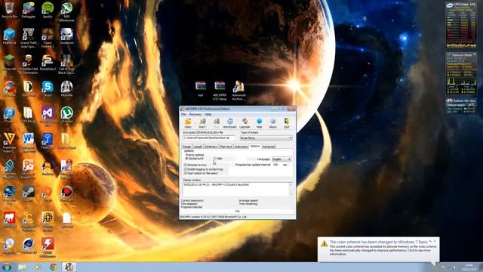The height and width of the screenshot is (272, 483).
Task: Click the launch log line in Status window
Action: 216,184
